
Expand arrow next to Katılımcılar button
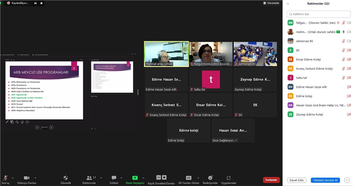pos(101,178)
